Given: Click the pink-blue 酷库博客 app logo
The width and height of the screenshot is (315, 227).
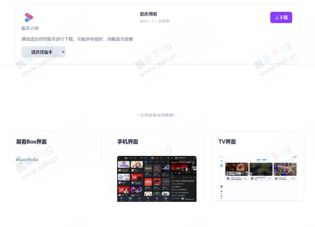Looking at the screenshot, I should point(29,17).
